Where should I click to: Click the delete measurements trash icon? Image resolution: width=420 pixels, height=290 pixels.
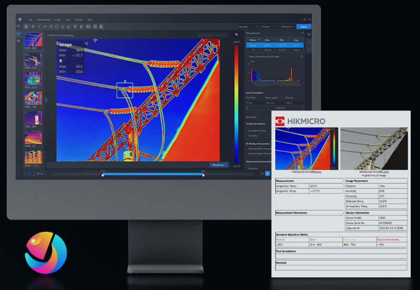click(x=82, y=26)
